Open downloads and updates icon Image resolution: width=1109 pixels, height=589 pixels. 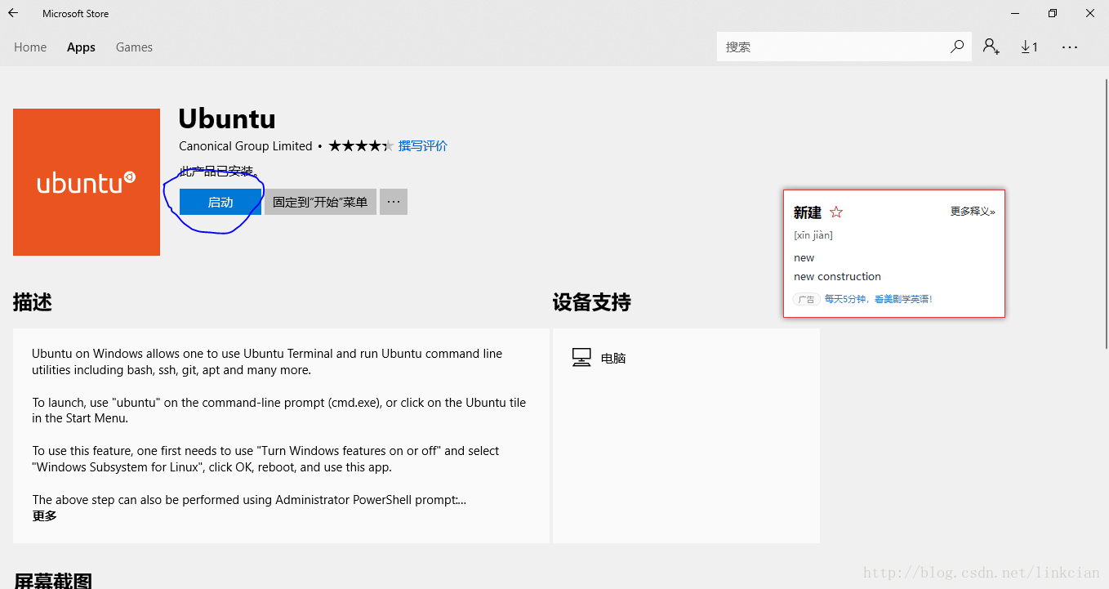tap(1029, 47)
